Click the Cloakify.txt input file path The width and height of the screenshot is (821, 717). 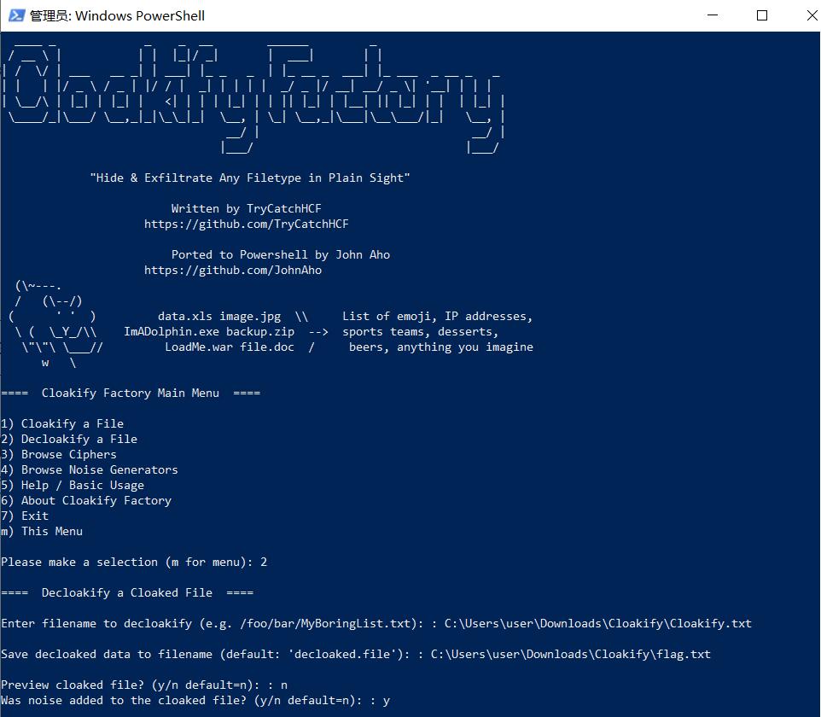[597, 624]
